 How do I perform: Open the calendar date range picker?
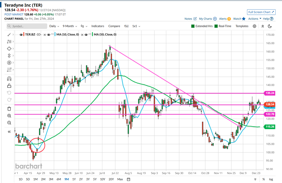click(128, 179)
